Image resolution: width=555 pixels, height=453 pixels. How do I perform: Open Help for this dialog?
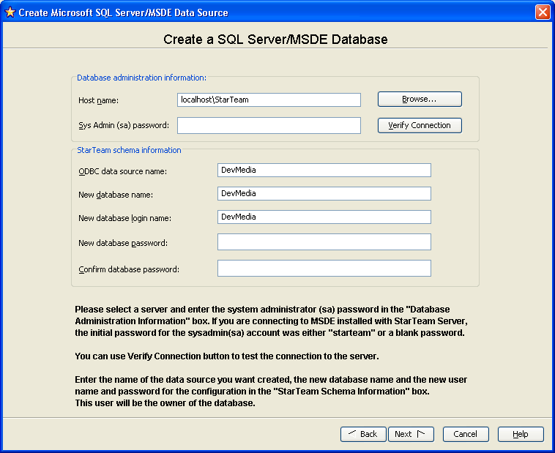point(521,434)
